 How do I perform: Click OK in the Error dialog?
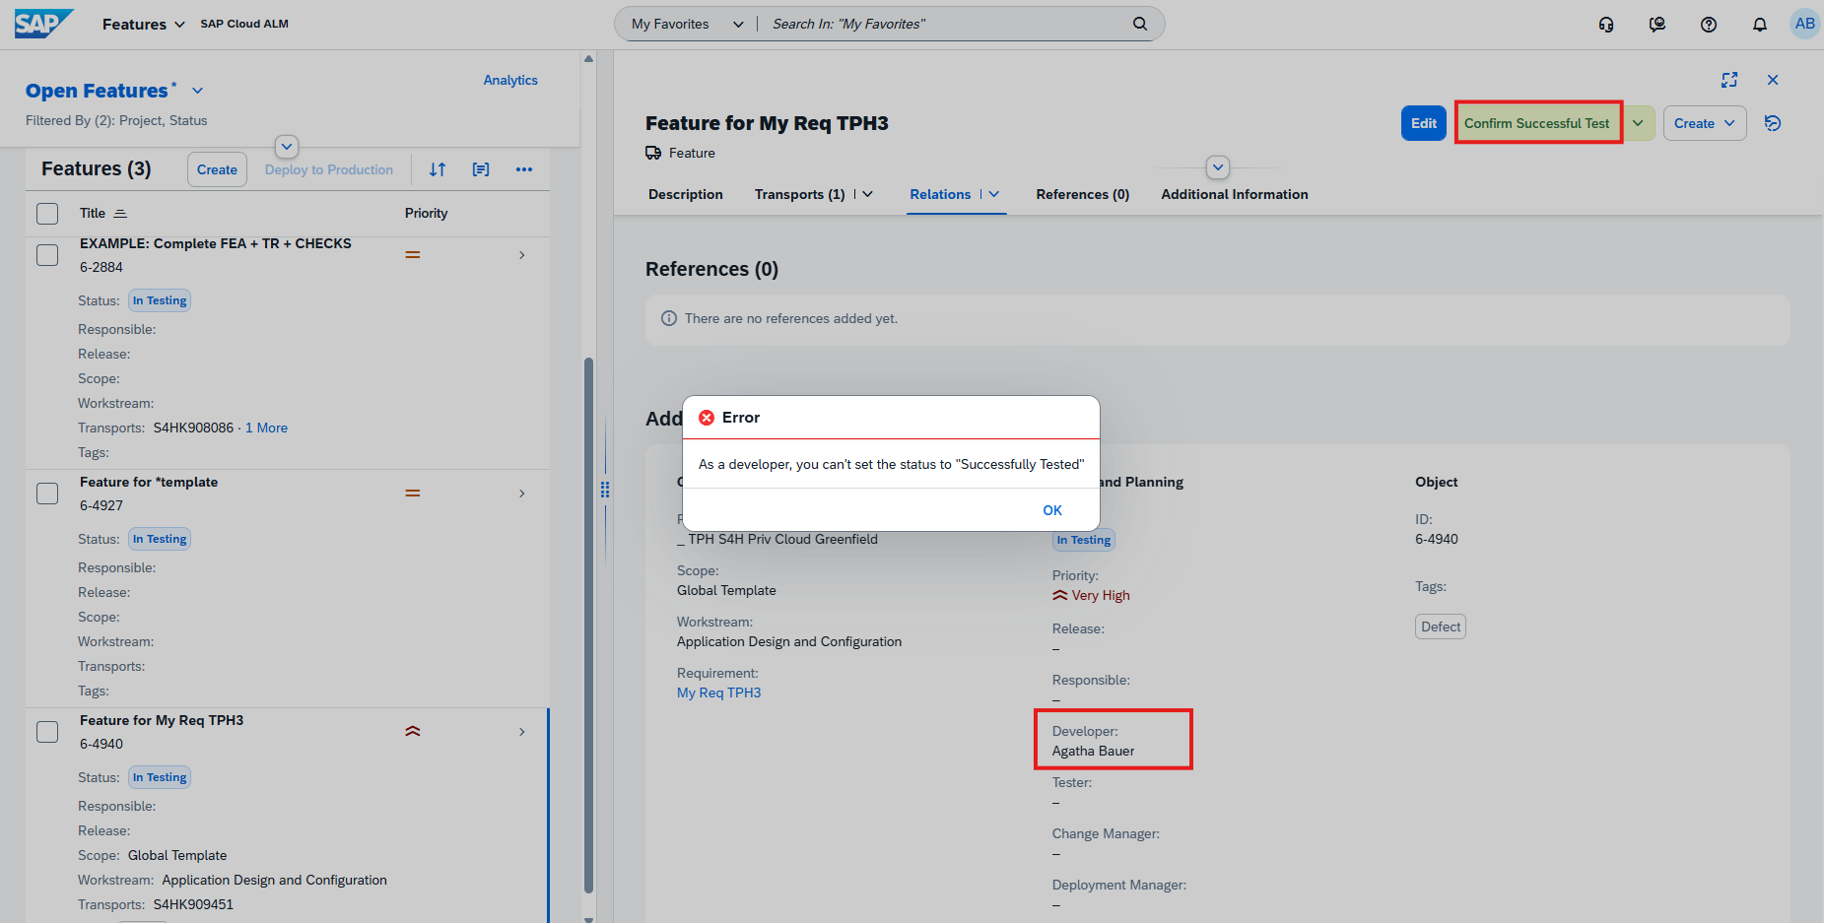pyautogui.click(x=1052, y=510)
